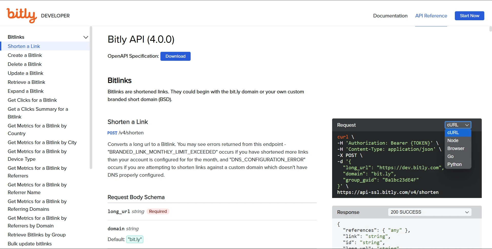Viewport: 492px width, 249px height.
Task: Click the Bitly logo
Action: pos(22,15)
